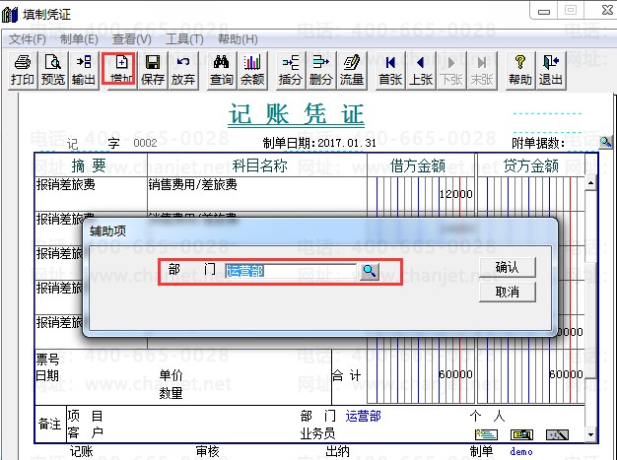This screenshot has height=460, width=617.
Task: Show 余额 balance chart icon
Action: tap(252, 70)
